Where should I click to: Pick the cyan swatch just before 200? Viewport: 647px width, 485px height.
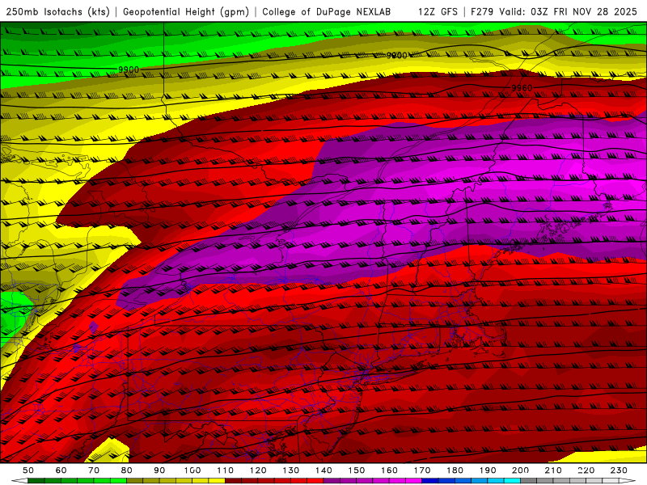click(x=512, y=481)
